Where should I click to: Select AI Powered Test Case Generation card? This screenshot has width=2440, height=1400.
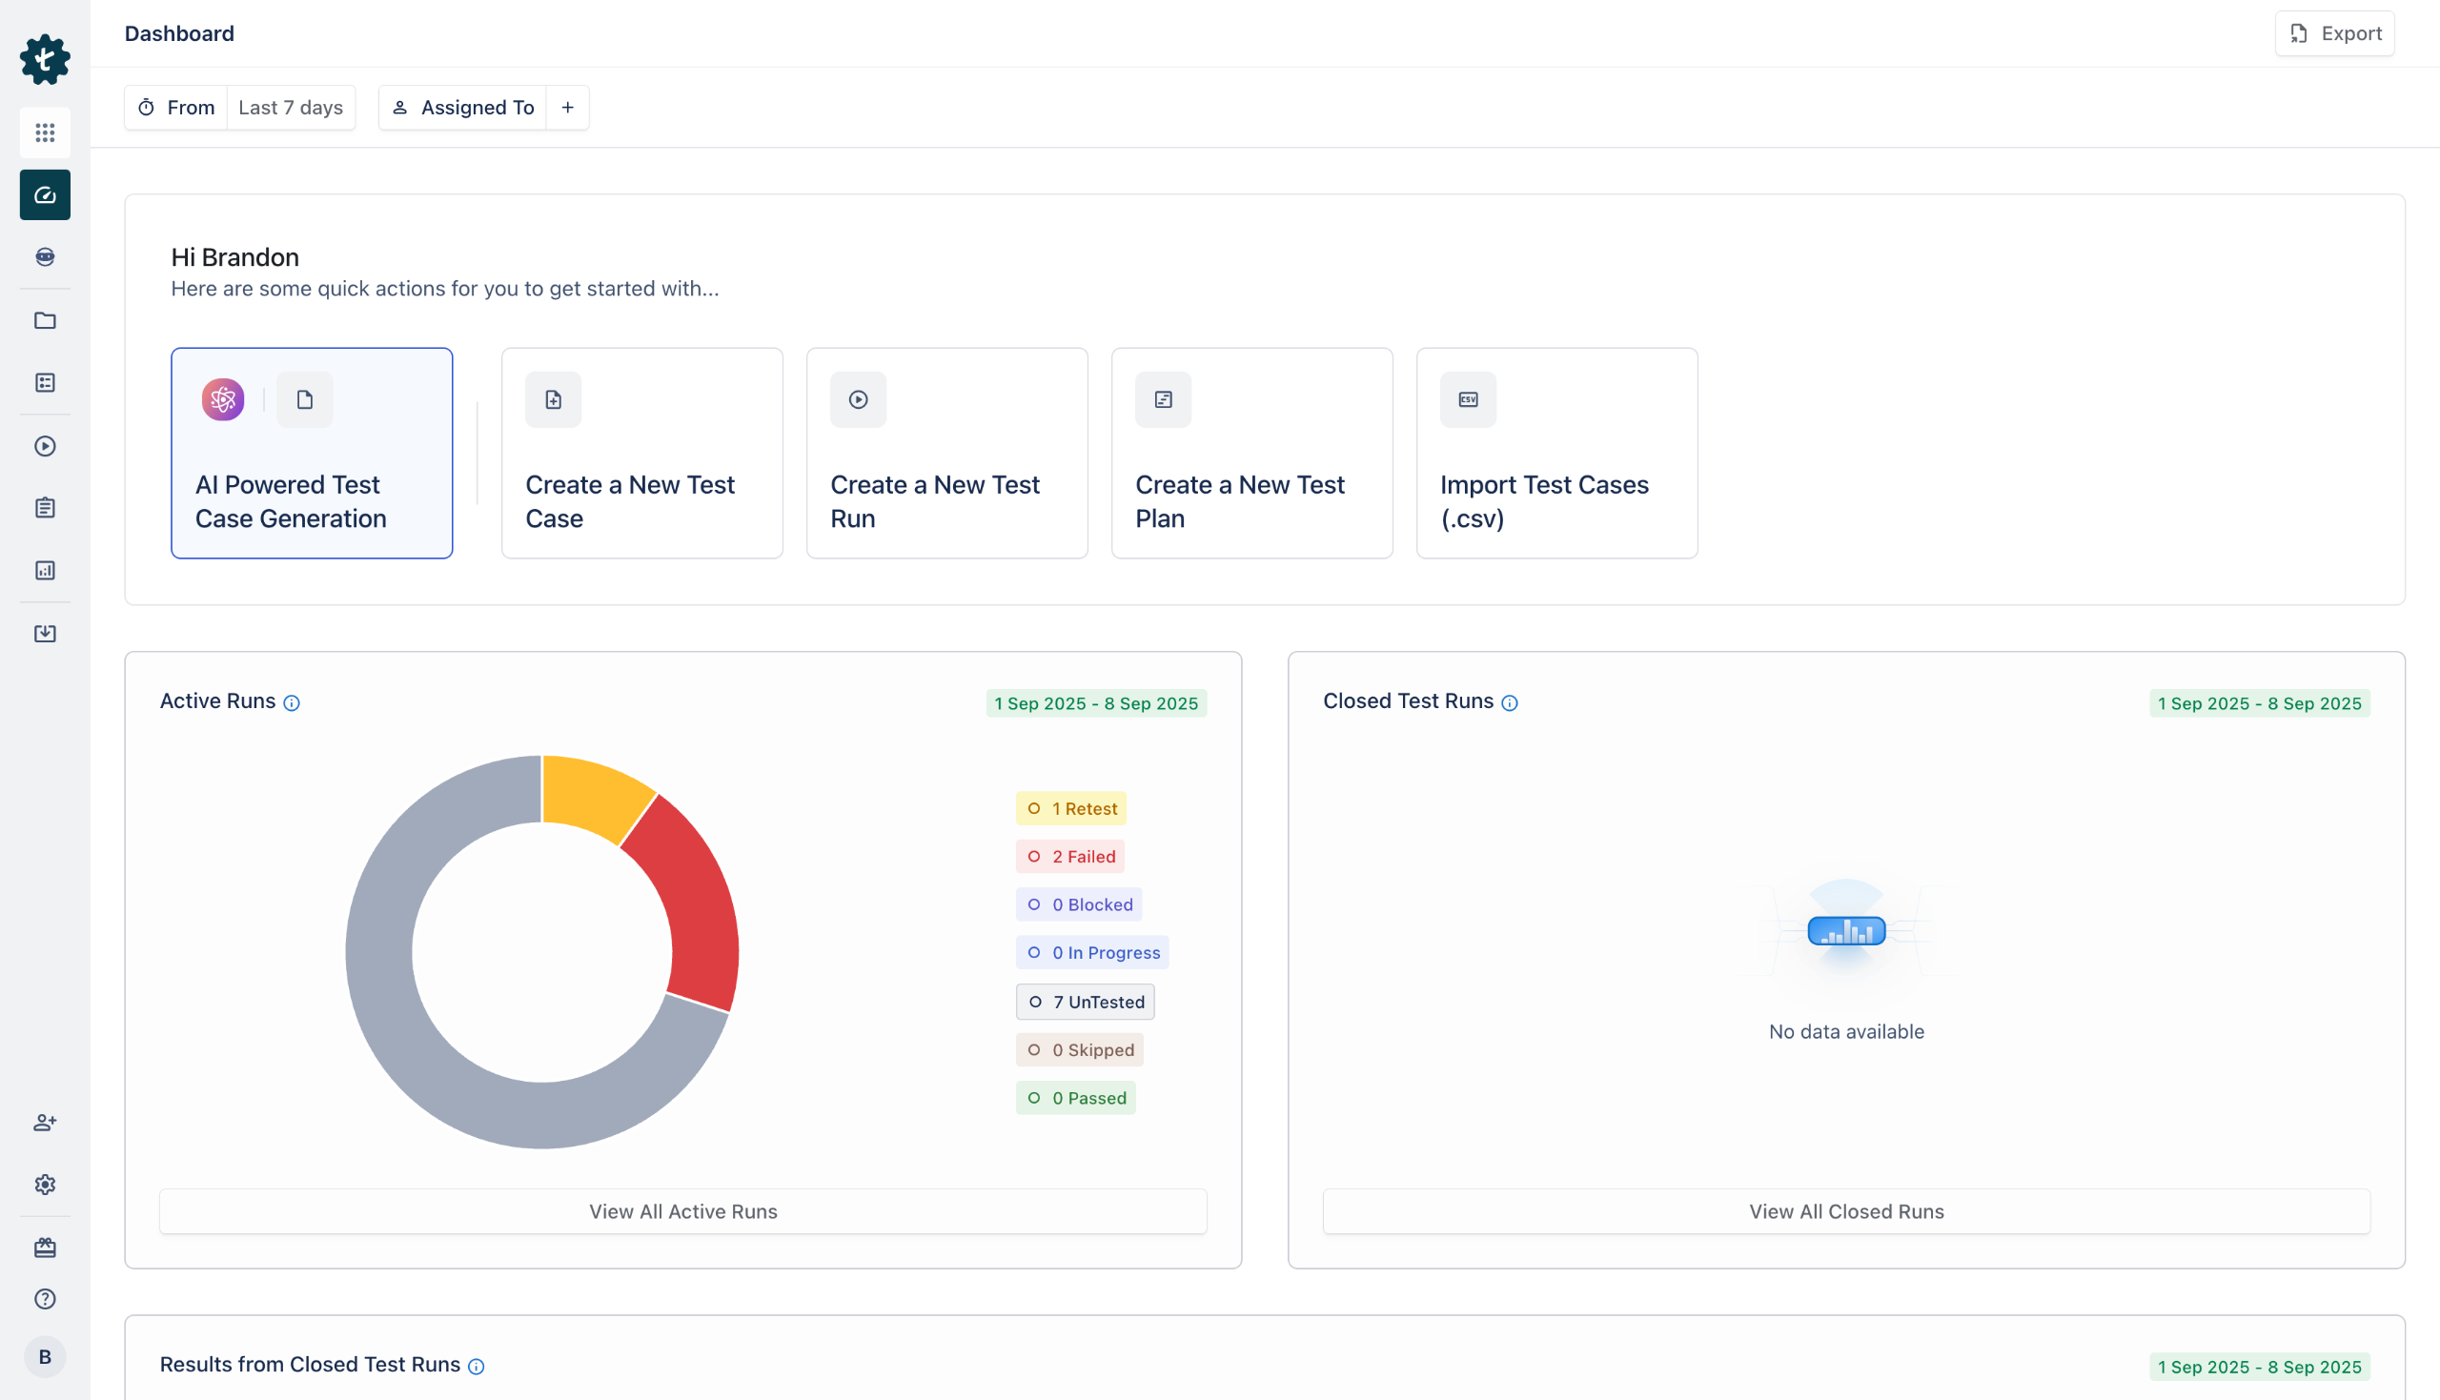[x=312, y=453]
